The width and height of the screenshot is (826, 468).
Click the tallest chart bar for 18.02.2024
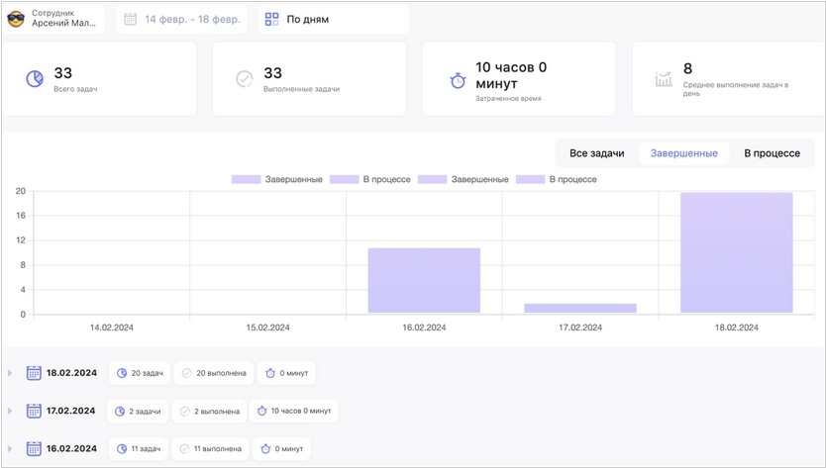(x=737, y=253)
